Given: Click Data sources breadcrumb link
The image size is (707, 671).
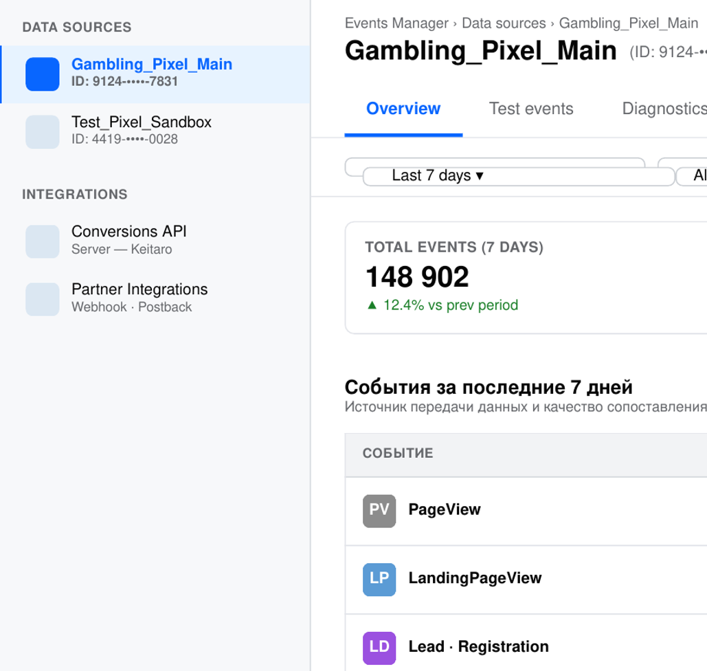Looking at the screenshot, I should point(504,23).
